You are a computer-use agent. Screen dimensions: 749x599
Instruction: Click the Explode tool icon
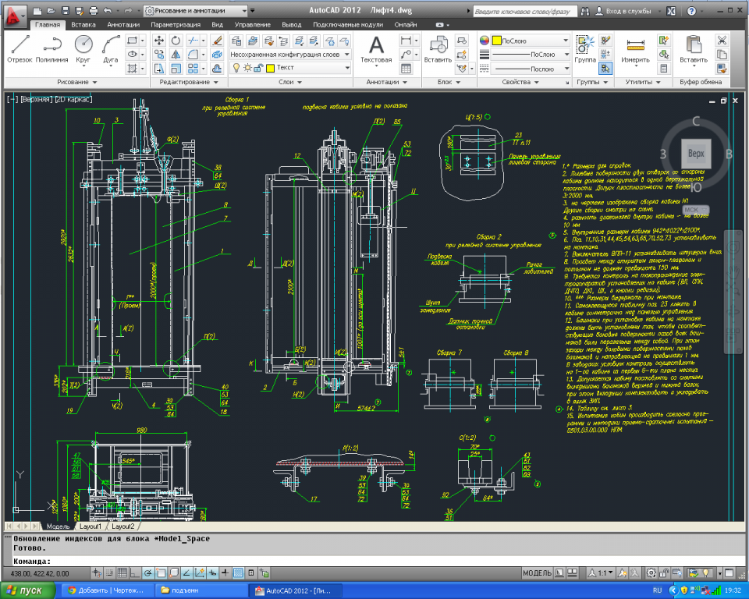click(217, 55)
